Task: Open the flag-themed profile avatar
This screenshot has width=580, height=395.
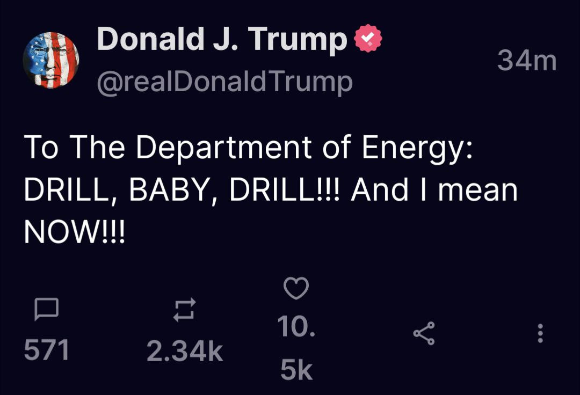Action: [51, 60]
